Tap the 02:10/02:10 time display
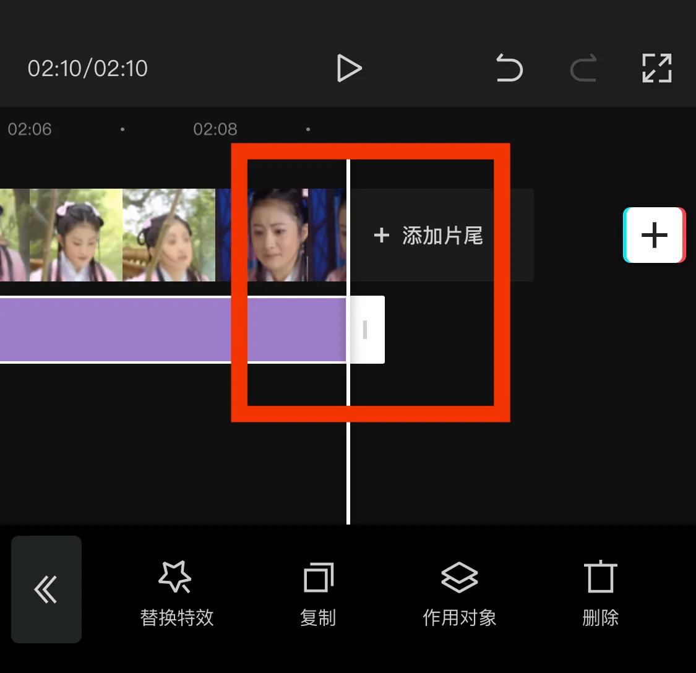 click(x=88, y=68)
